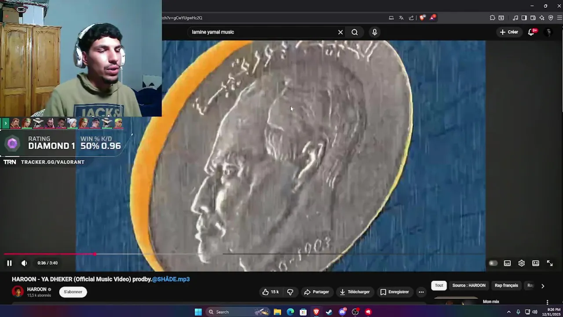Follow the @SHĀDE.mp3 link in title

point(171,279)
